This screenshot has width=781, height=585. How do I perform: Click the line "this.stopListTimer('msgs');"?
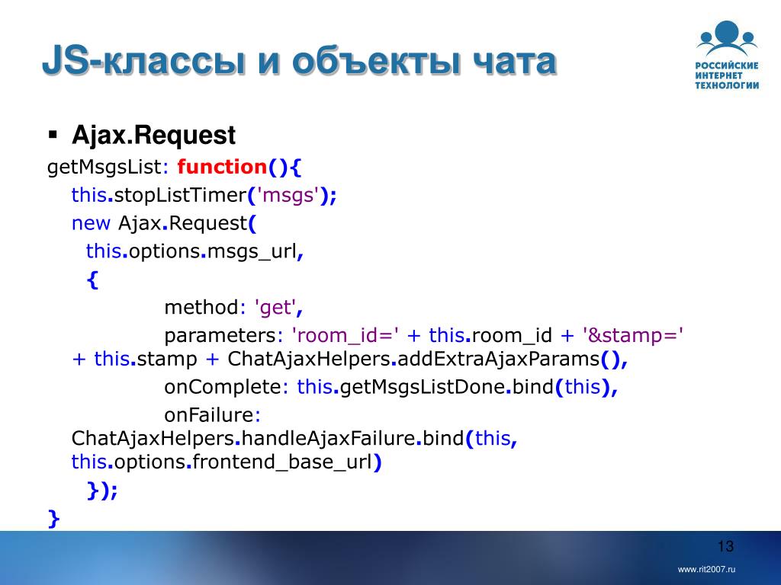(204, 195)
